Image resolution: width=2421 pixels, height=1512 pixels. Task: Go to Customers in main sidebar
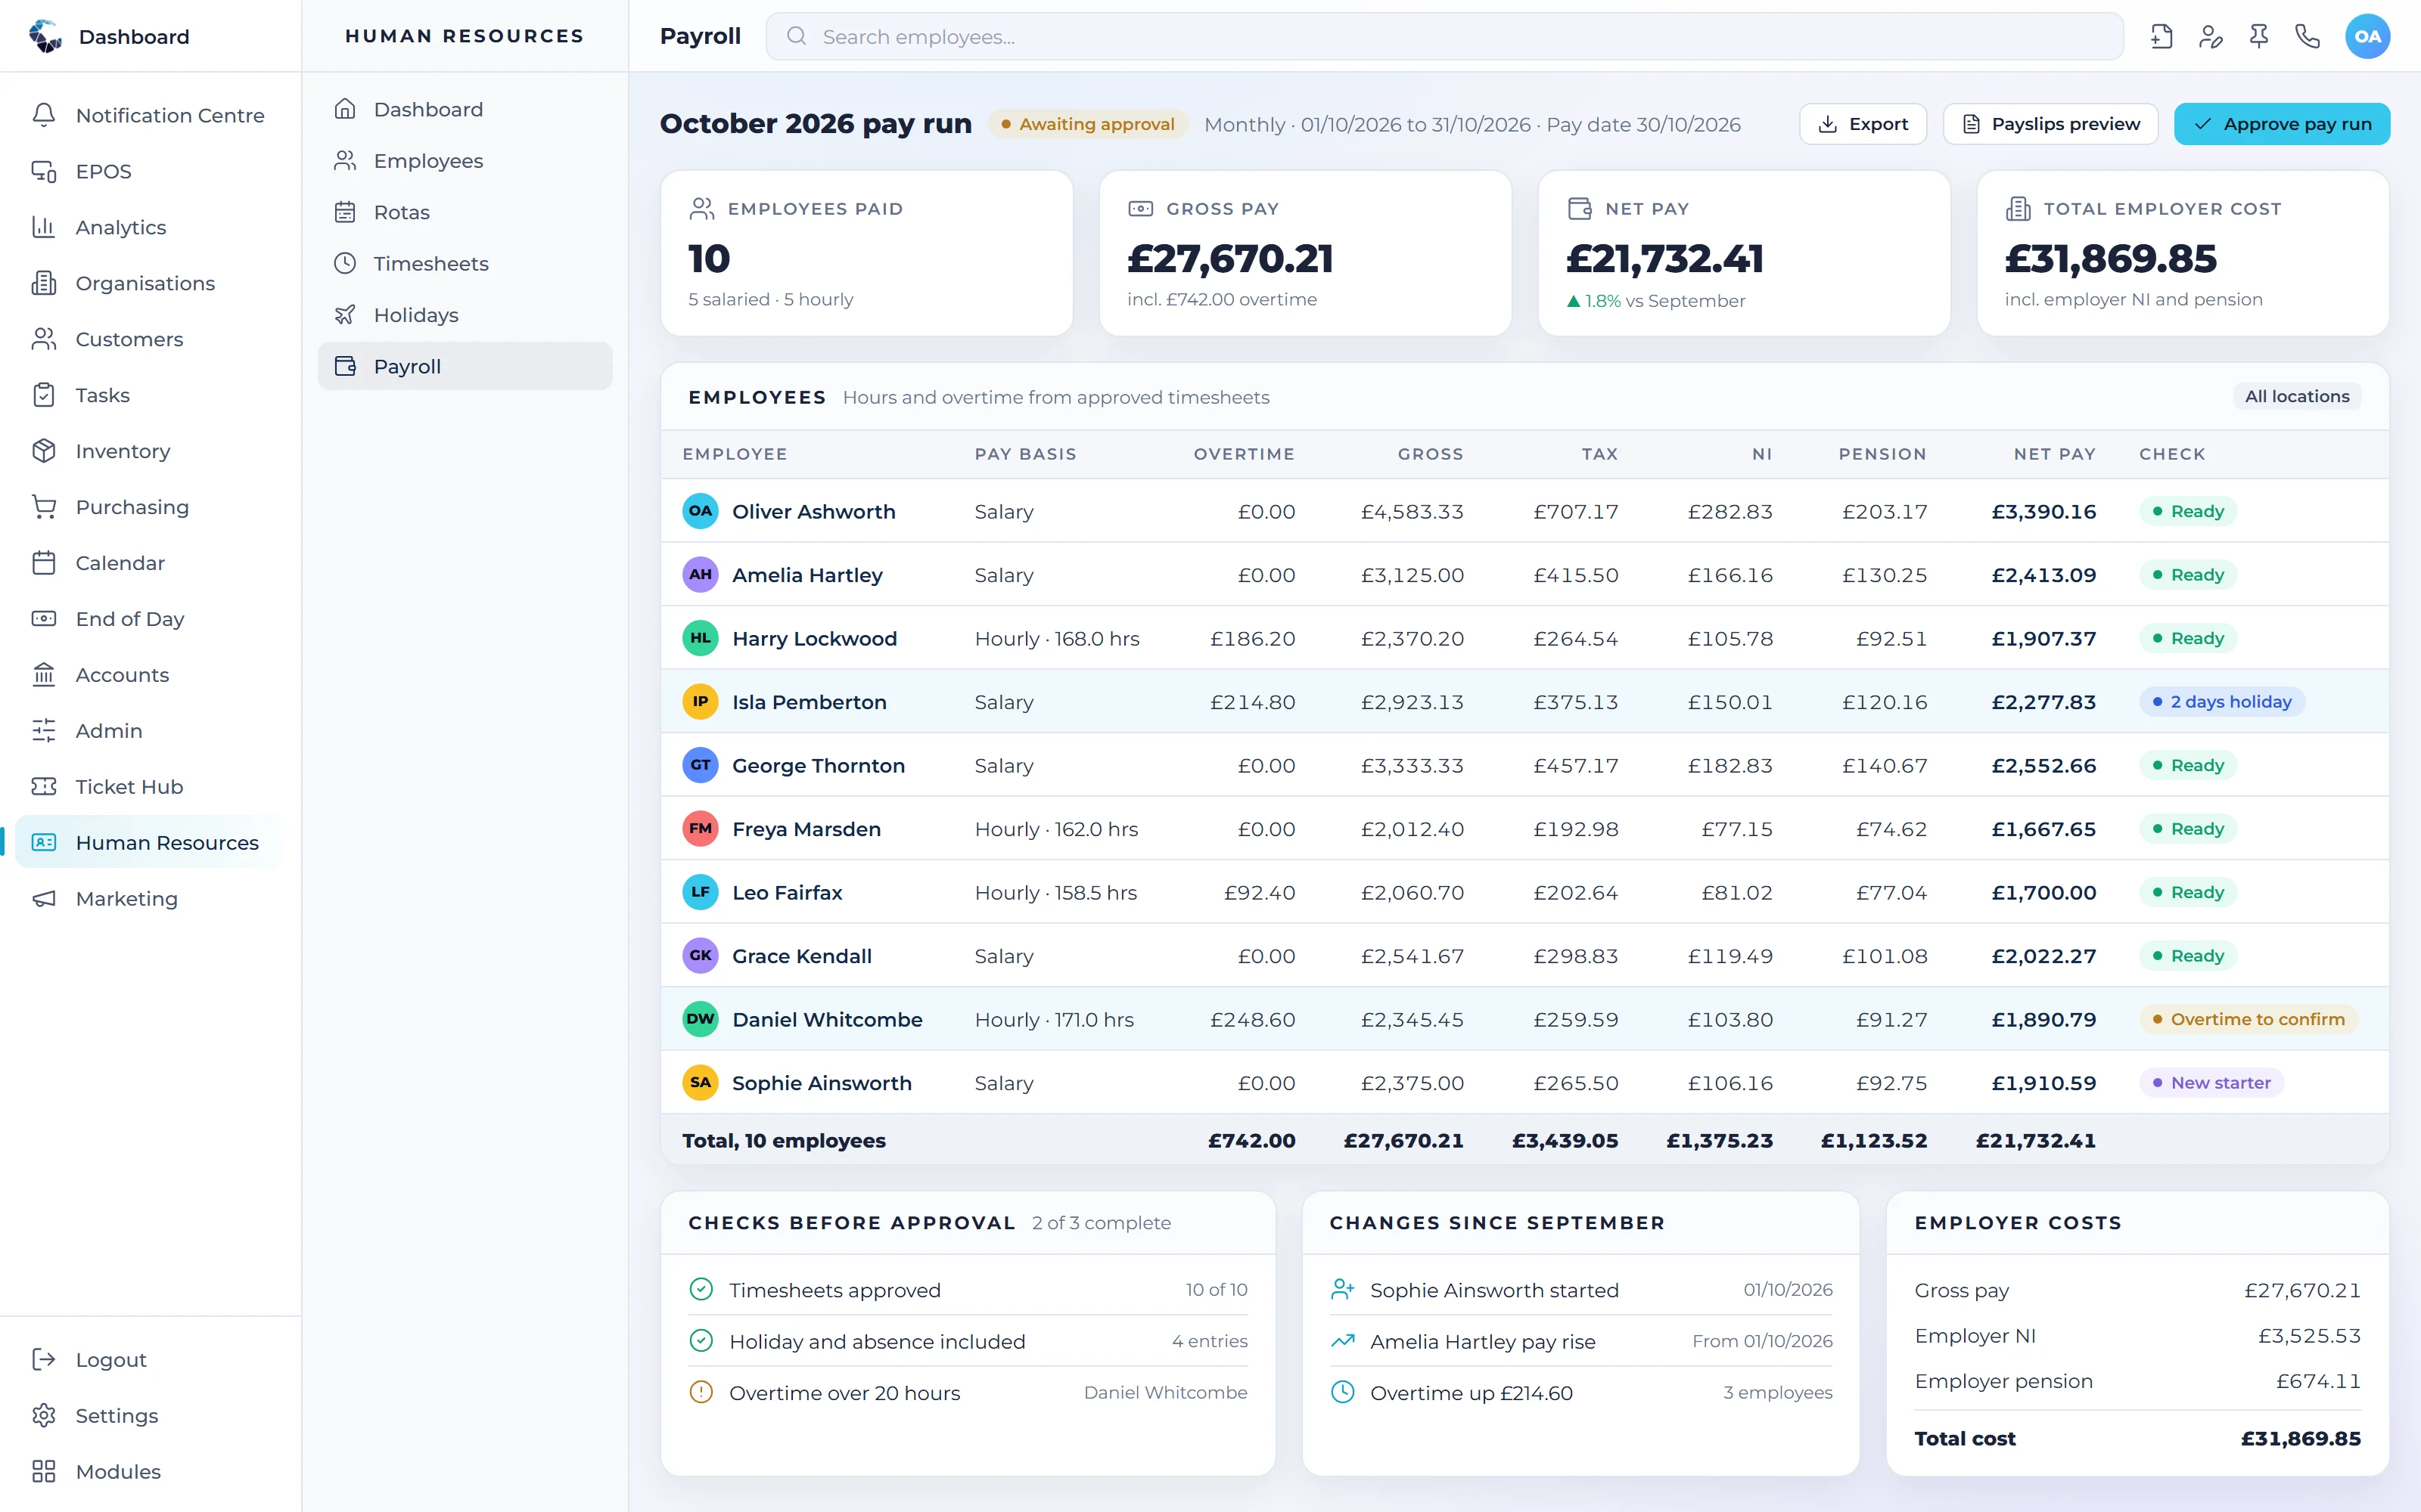[150, 339]
